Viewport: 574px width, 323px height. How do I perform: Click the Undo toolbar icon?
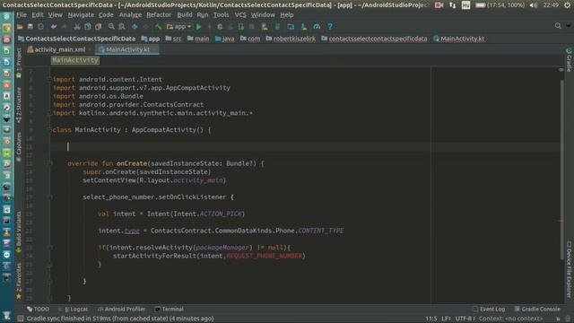click(54, 27)
